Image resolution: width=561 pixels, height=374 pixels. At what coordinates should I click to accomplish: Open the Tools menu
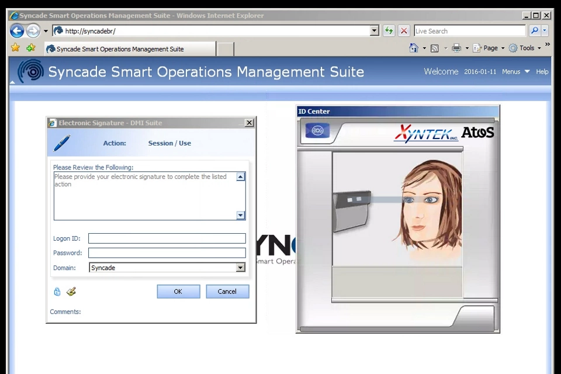click(x=525, y=48)
